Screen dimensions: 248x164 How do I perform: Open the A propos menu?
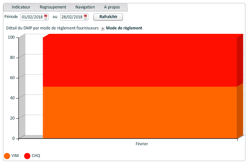pyautogui.click(x=112, y=7)
